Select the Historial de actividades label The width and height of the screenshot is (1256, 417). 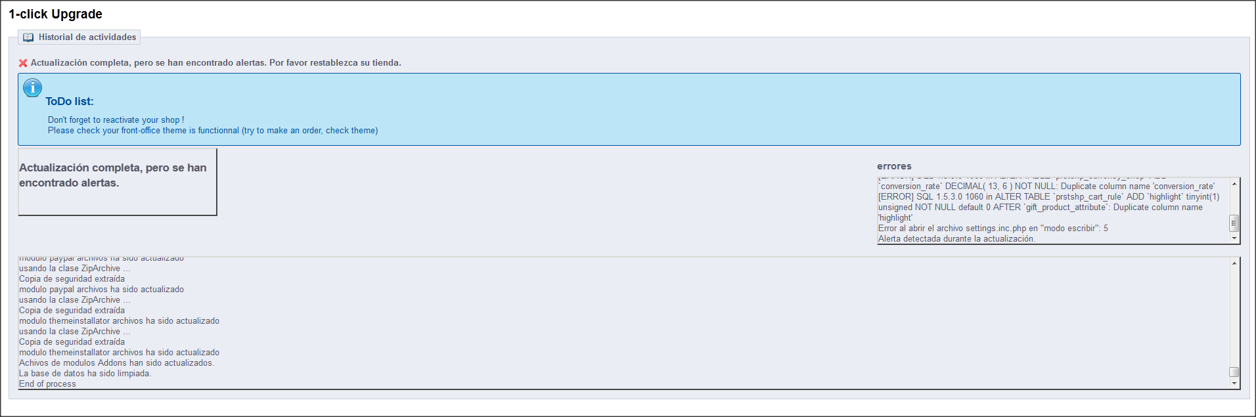(87, 37)
